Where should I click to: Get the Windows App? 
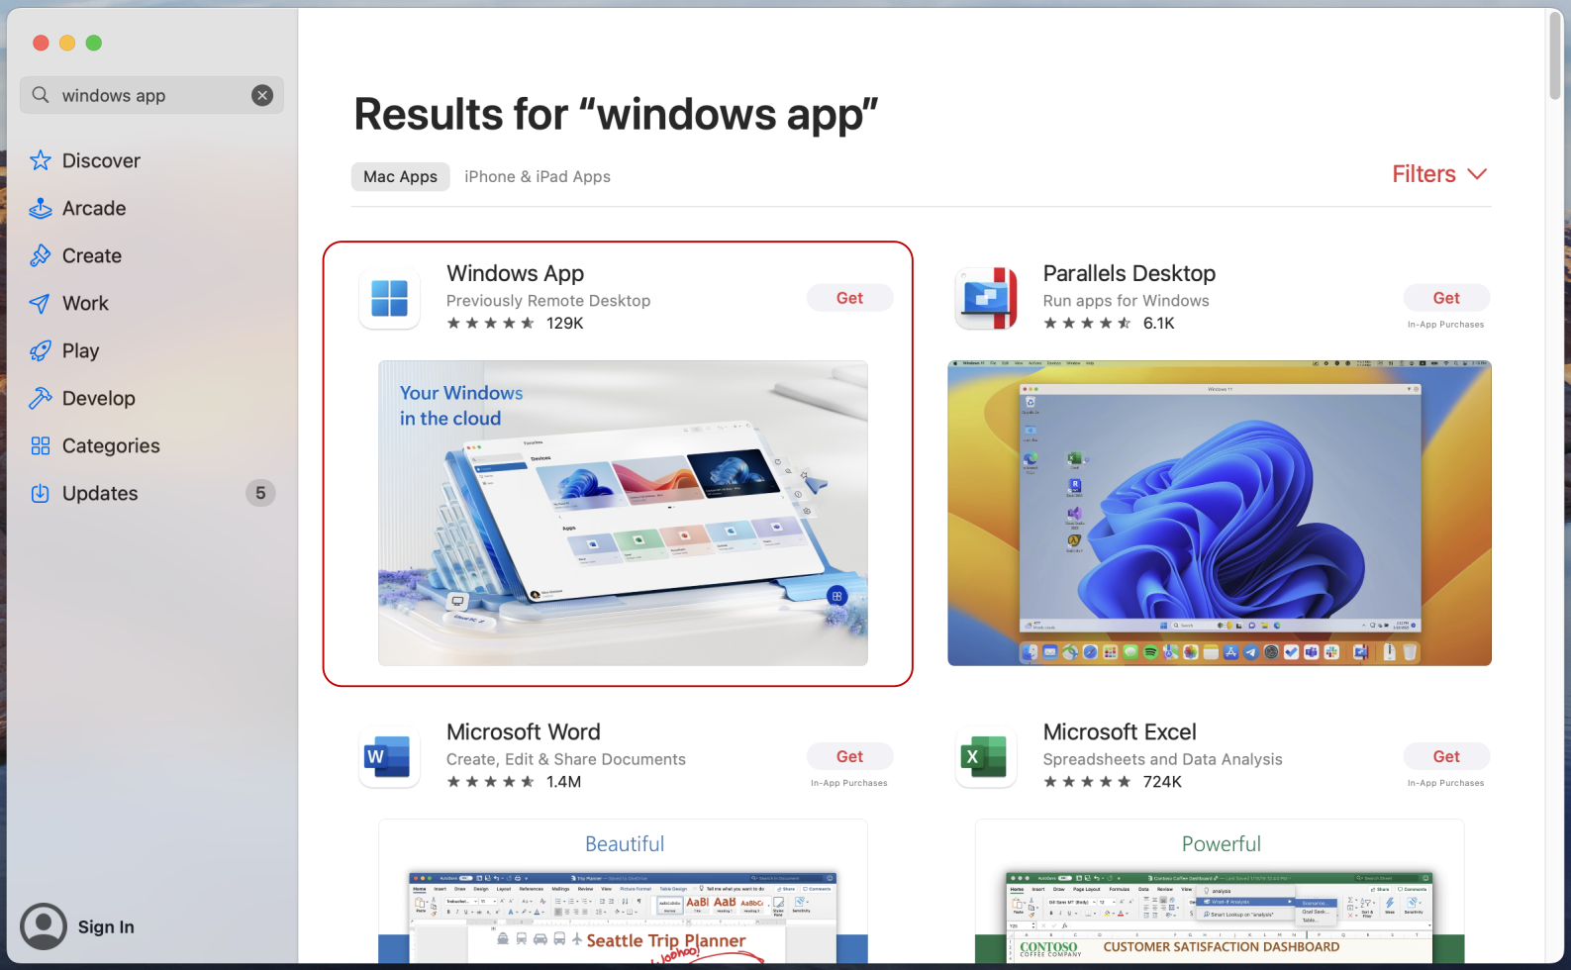coord(849,298)
